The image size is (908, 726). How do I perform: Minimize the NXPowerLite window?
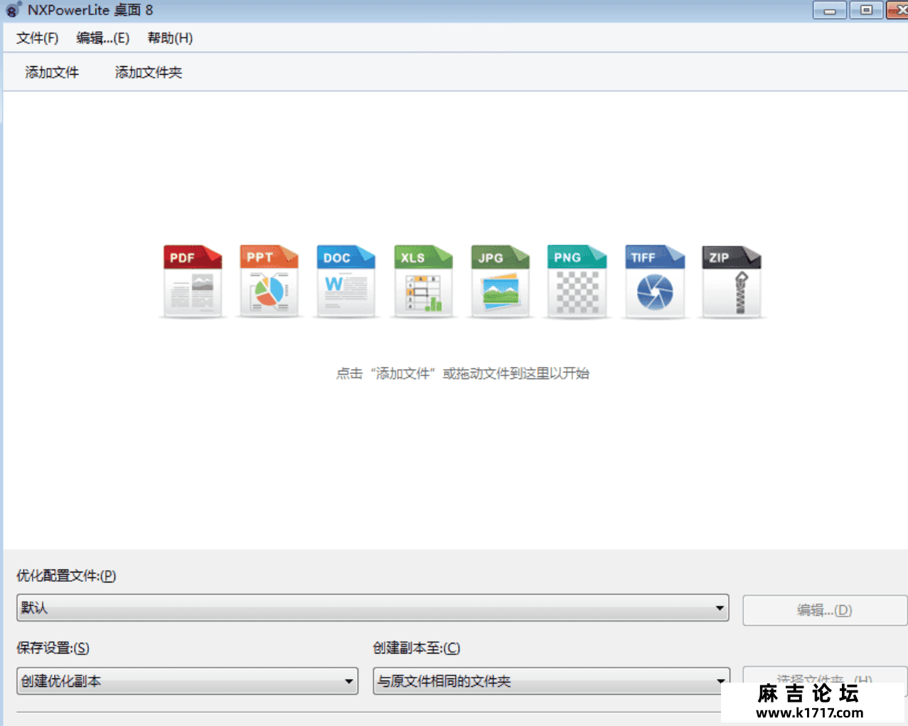[830, 10]
